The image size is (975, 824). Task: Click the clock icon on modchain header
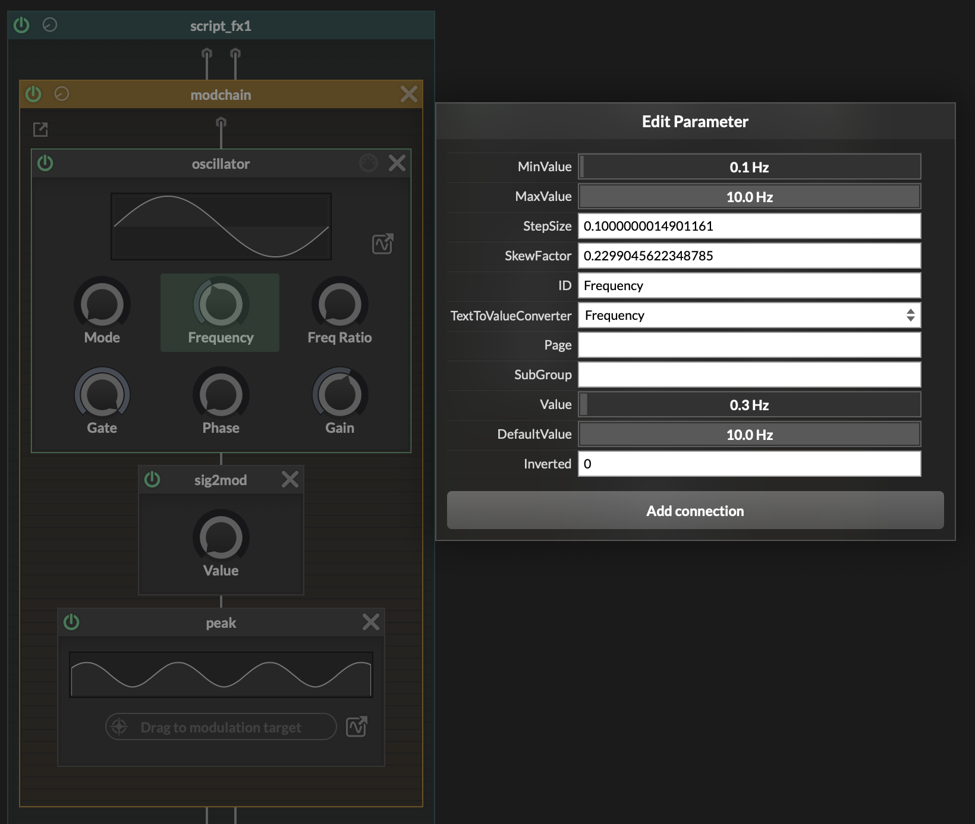(62, 94)
